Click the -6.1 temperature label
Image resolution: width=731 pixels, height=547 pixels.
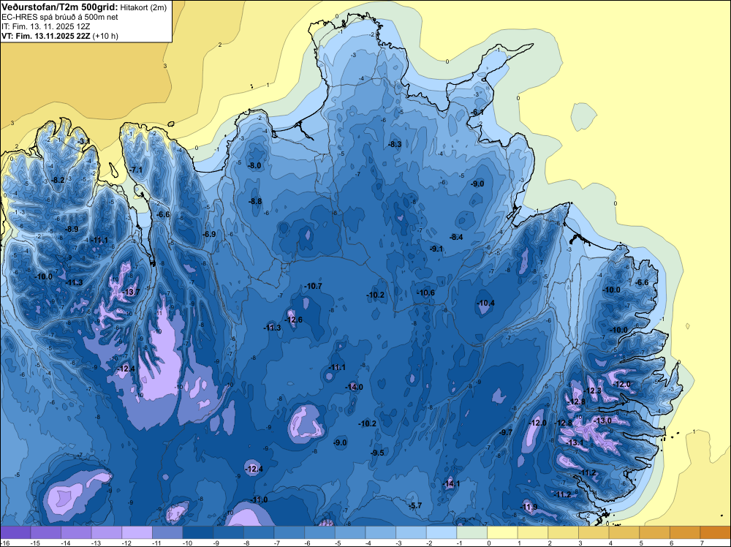tap(477, 113)
